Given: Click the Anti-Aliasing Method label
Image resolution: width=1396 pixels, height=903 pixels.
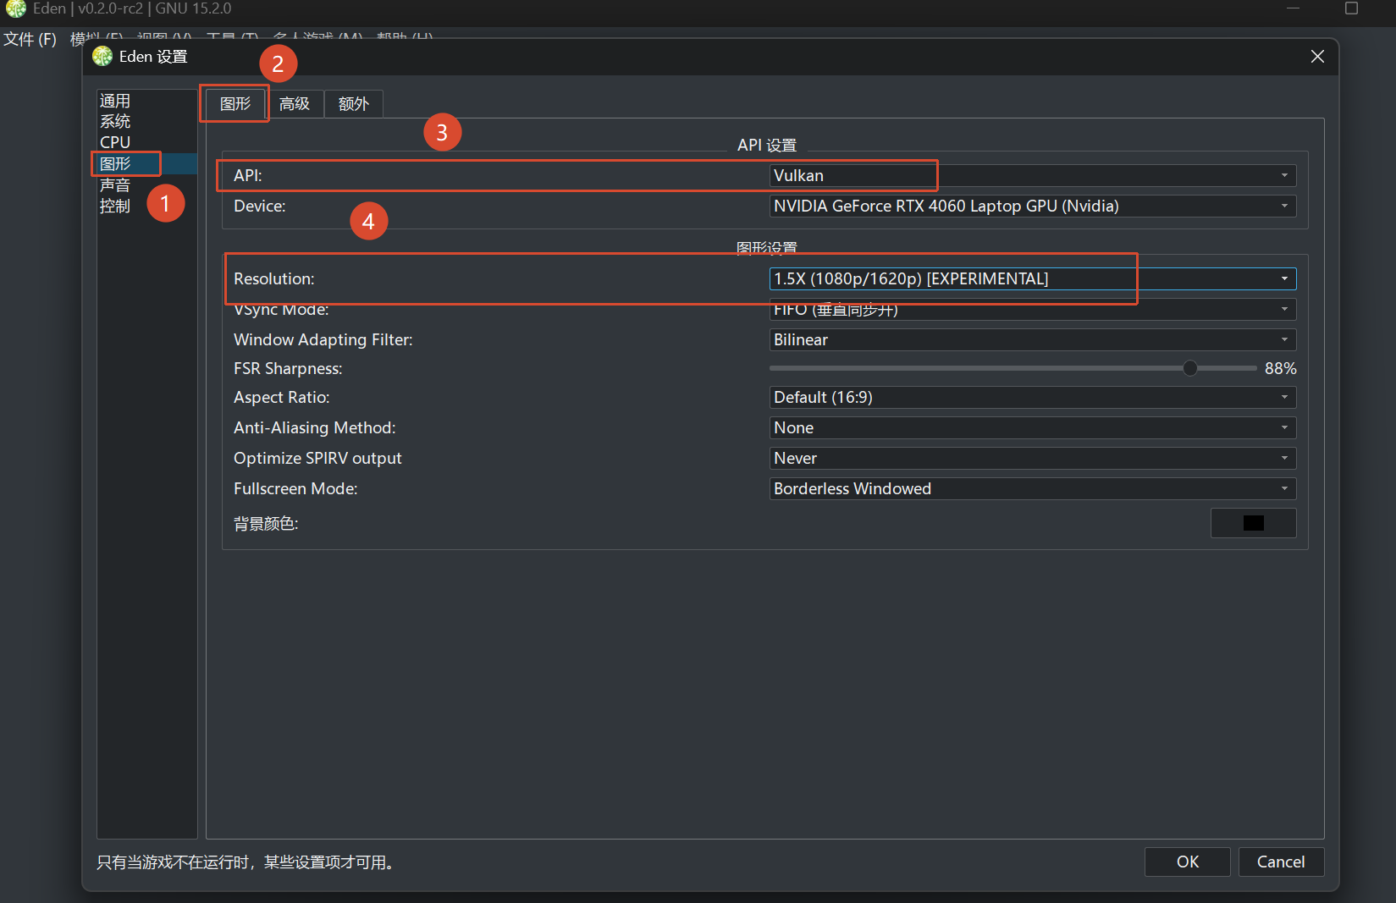Looking at the screenshot, I should [314, 427].
